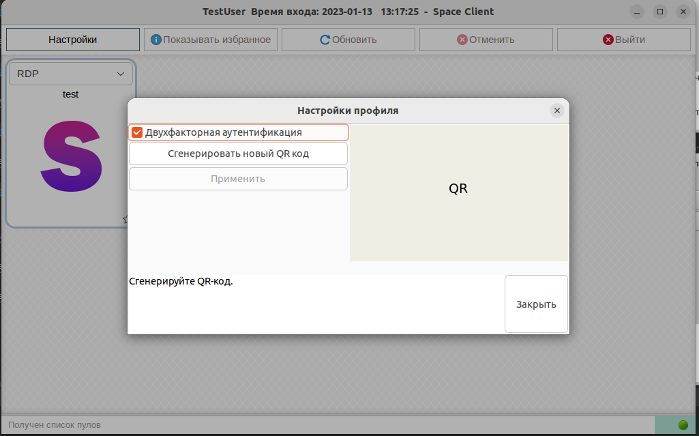Viewport: 699px width, 436px height.
Task: Click the Получен список пулов status text
Action: 55,425
